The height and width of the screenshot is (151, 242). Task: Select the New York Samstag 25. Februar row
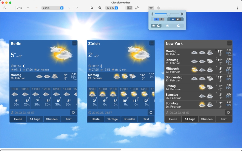click(198, 96)
